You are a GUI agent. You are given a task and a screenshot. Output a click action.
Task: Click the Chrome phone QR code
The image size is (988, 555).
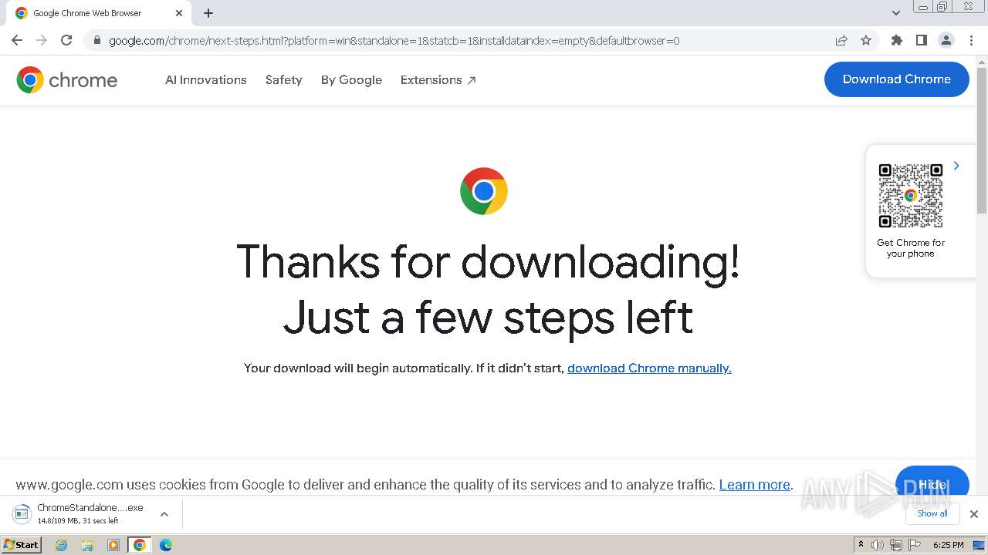click(911, 196)
